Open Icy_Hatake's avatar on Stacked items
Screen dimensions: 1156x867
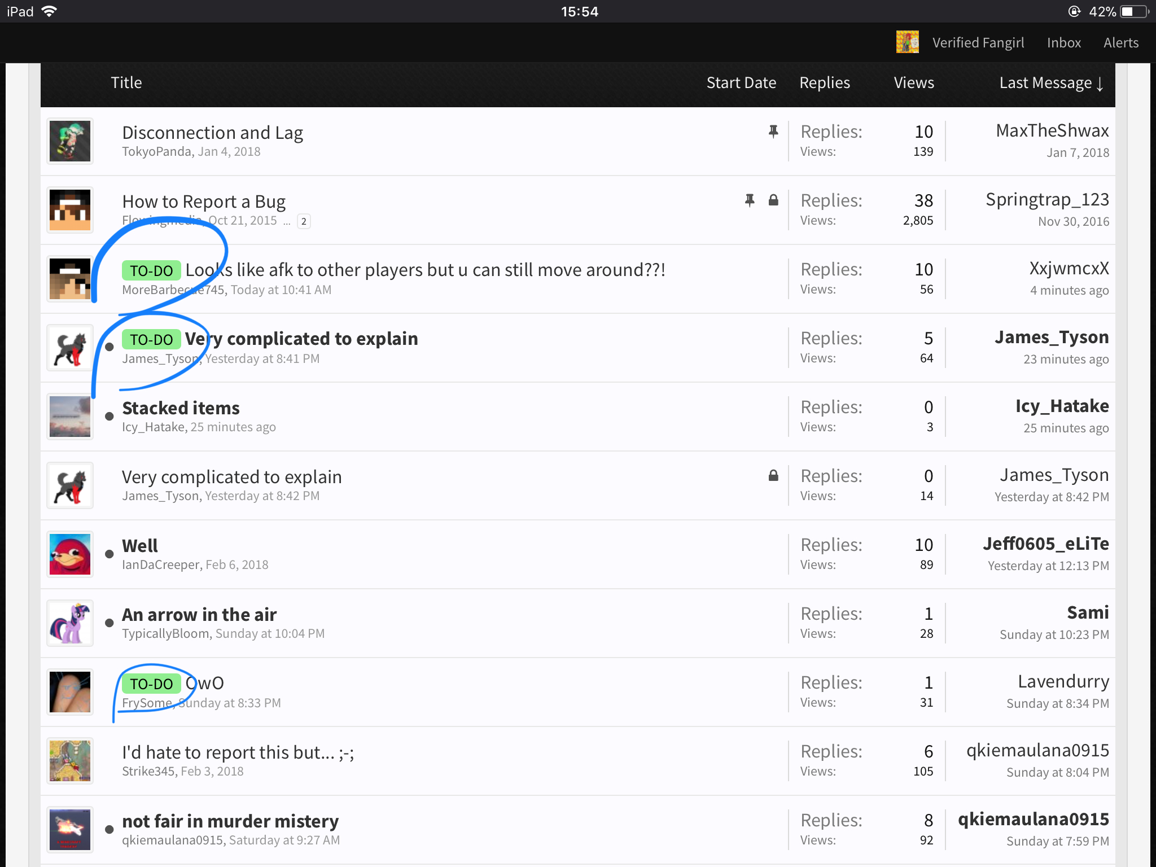tap(70, 417)
